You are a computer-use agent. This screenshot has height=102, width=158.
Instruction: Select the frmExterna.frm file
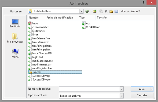click(x=39, y=38)
